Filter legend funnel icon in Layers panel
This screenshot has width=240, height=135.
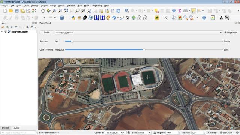click(x=16, y=27)
